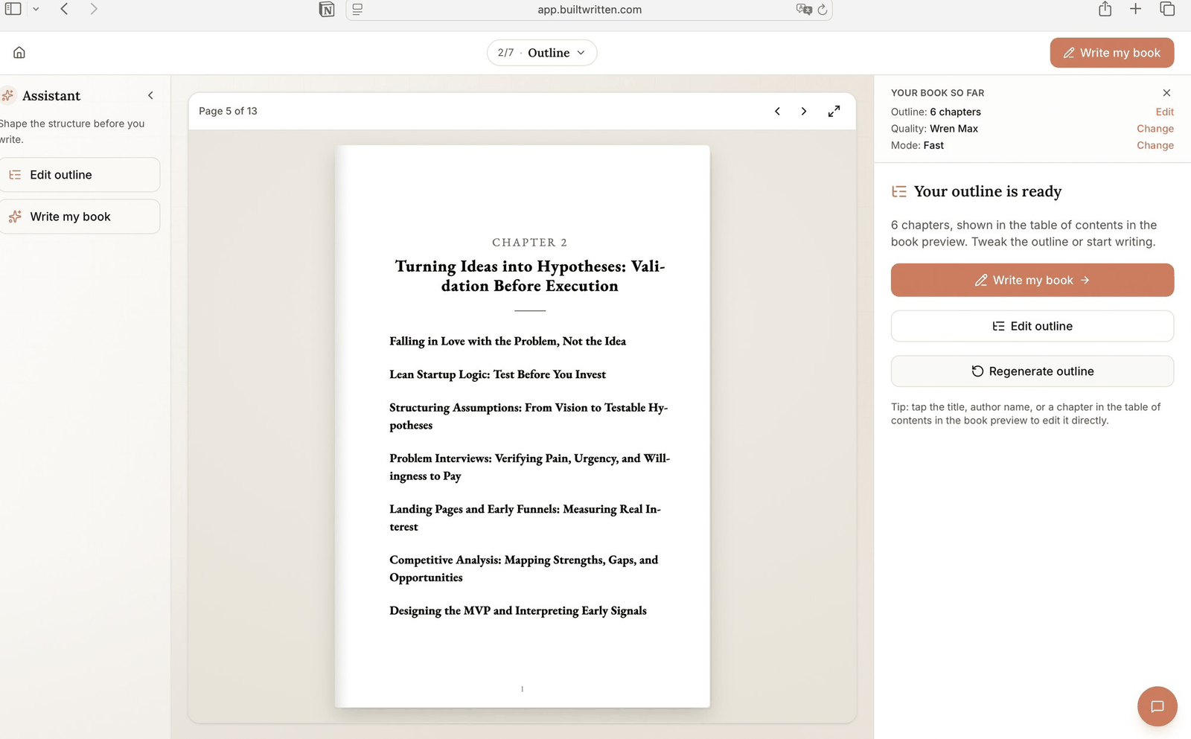Click the translate page icon
Image resolution: width=1191 pixels, height=739 pixels.
pos(804,10)
